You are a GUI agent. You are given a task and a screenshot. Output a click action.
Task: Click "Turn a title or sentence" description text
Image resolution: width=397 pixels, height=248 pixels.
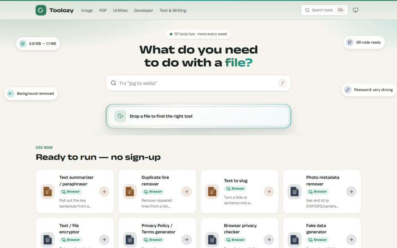238,200
